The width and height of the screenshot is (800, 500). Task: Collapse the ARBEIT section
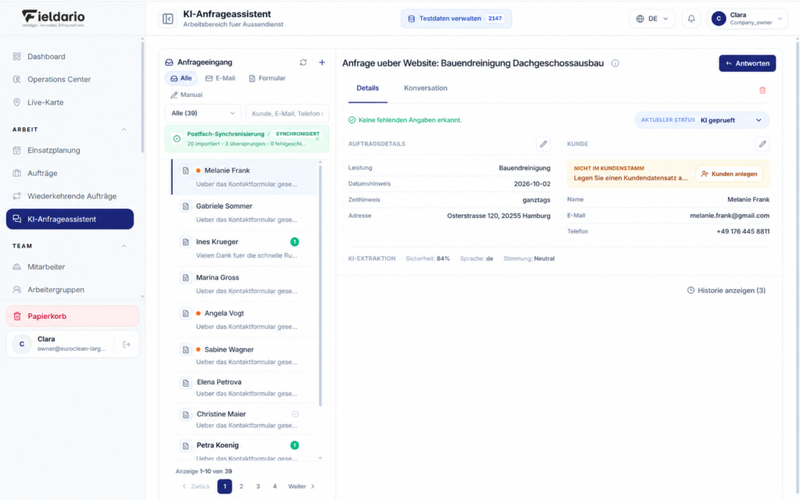(x=124, y=130)
